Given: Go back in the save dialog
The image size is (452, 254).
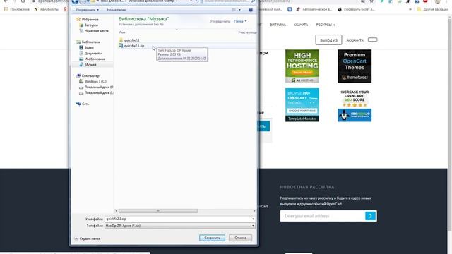Looking at the screenshot, I should pyautogui.click(x=75, y=1).
